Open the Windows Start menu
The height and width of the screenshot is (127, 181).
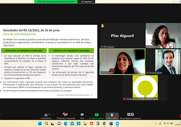(40, 124)
